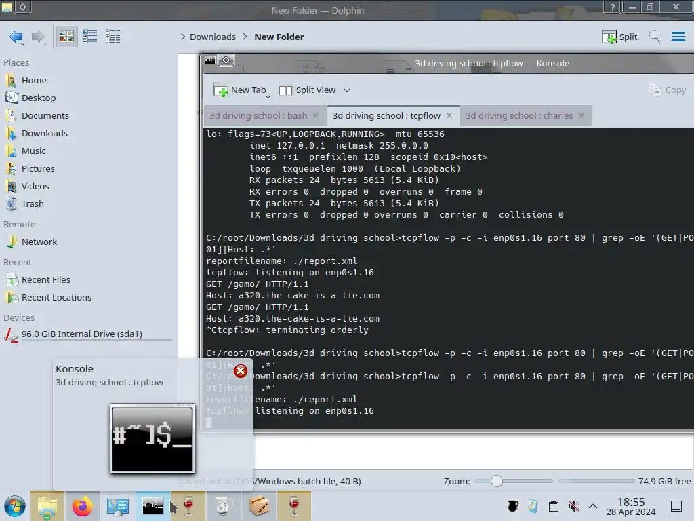This screenshot has width=694, height=521.
Task: Switch Dolphin to Details view mode
Action: [x=113, y=37]
